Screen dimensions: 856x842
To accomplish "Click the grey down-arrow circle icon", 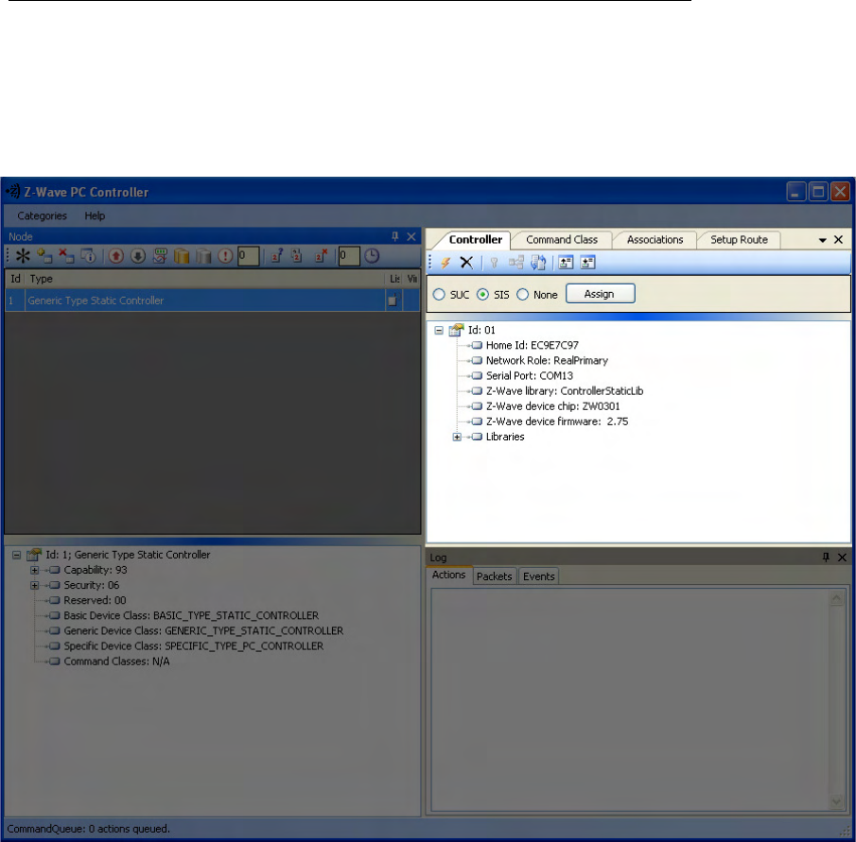I will (137, 256).
